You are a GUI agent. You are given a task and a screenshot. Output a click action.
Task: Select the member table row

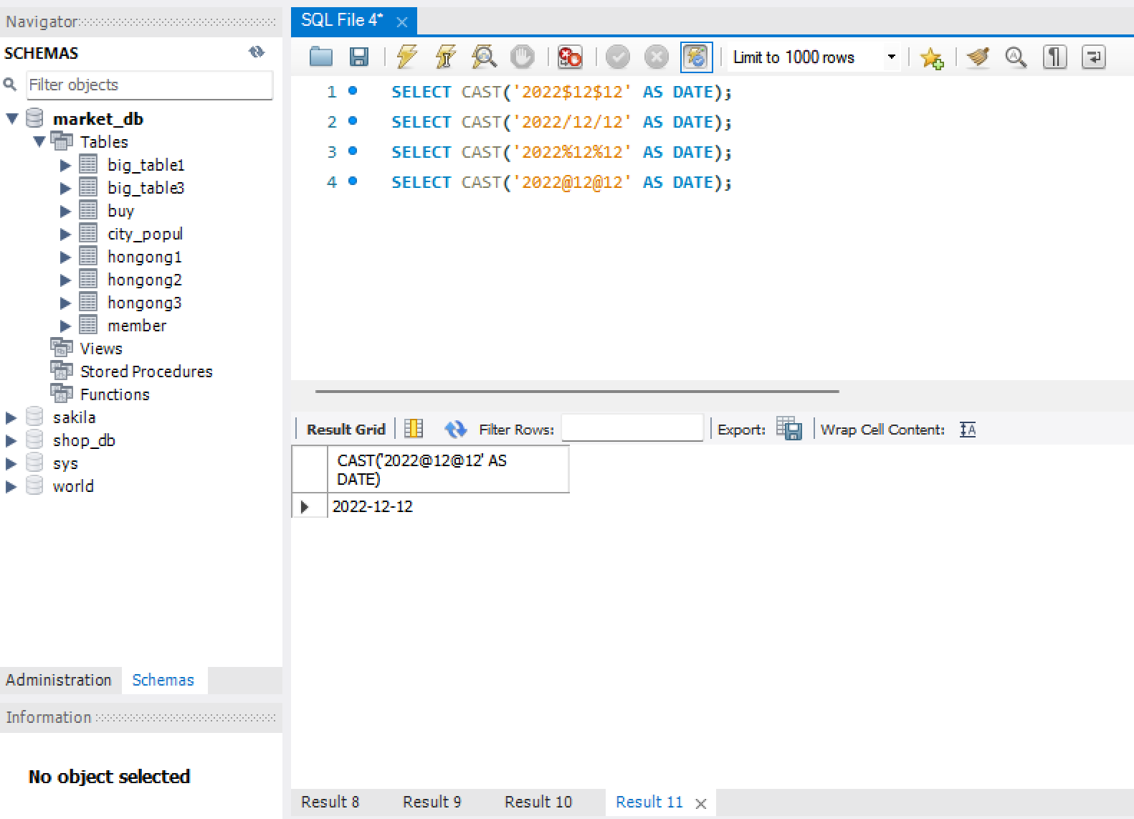(137, 326)
